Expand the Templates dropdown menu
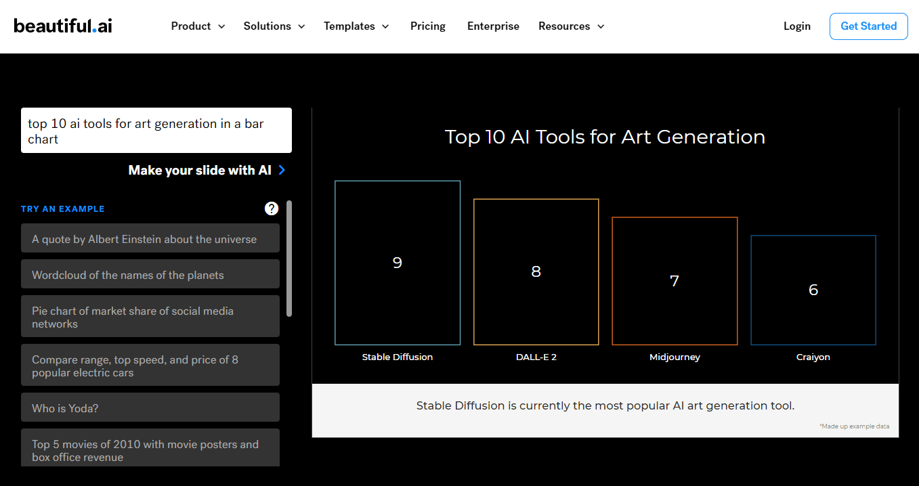This screenshot has height=486, width=919. pos(356,26)
